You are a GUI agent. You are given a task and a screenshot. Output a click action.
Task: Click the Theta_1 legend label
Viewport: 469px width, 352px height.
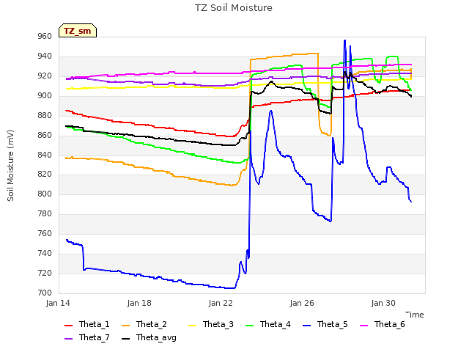pyautogui.click(x=95, y=324)
